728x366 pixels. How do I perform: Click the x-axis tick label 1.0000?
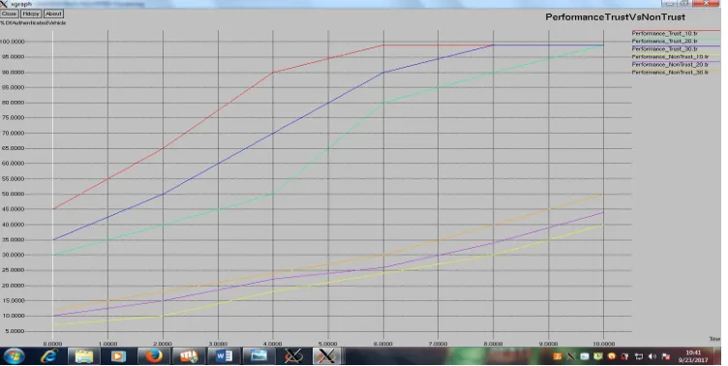pyautogui.click(x=107, y=344)
